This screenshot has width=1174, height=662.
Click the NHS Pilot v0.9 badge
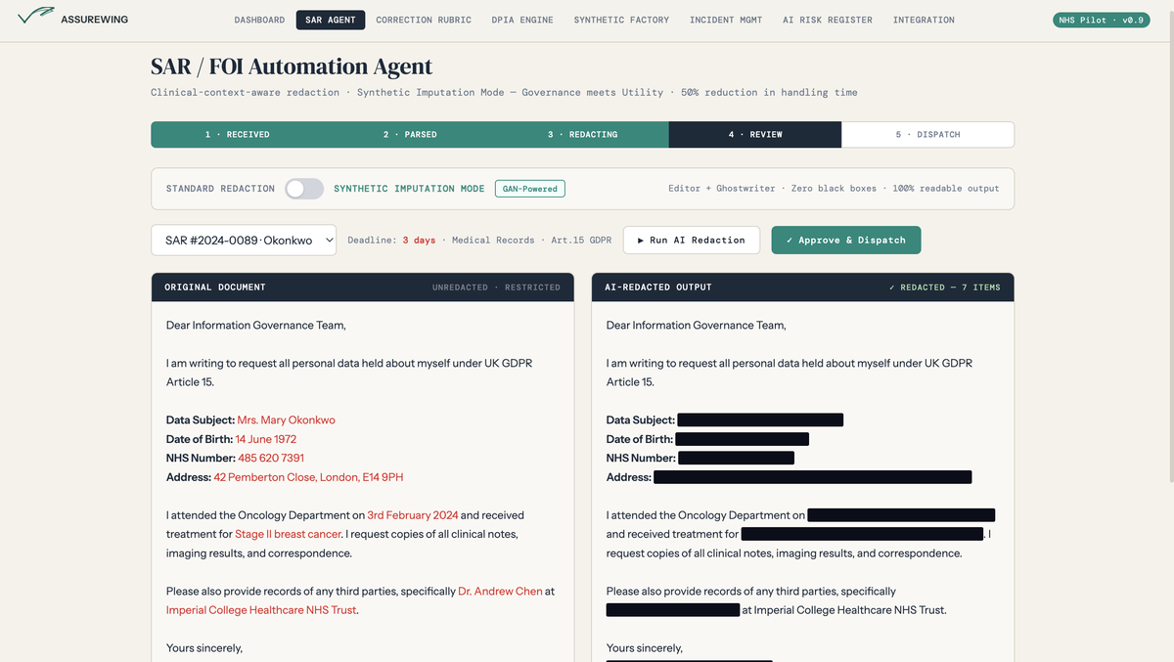(1102, 20)
